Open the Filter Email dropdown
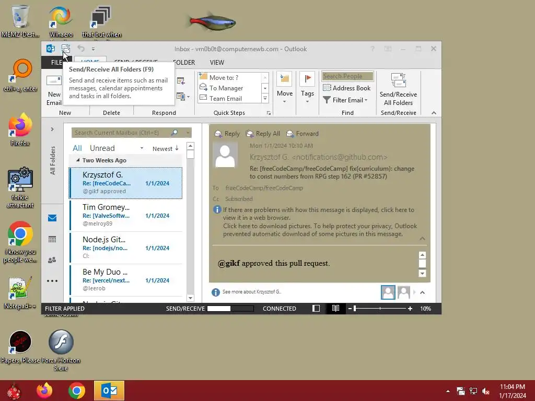This screenshot has height=401, width=535. (x=345, y=100)
